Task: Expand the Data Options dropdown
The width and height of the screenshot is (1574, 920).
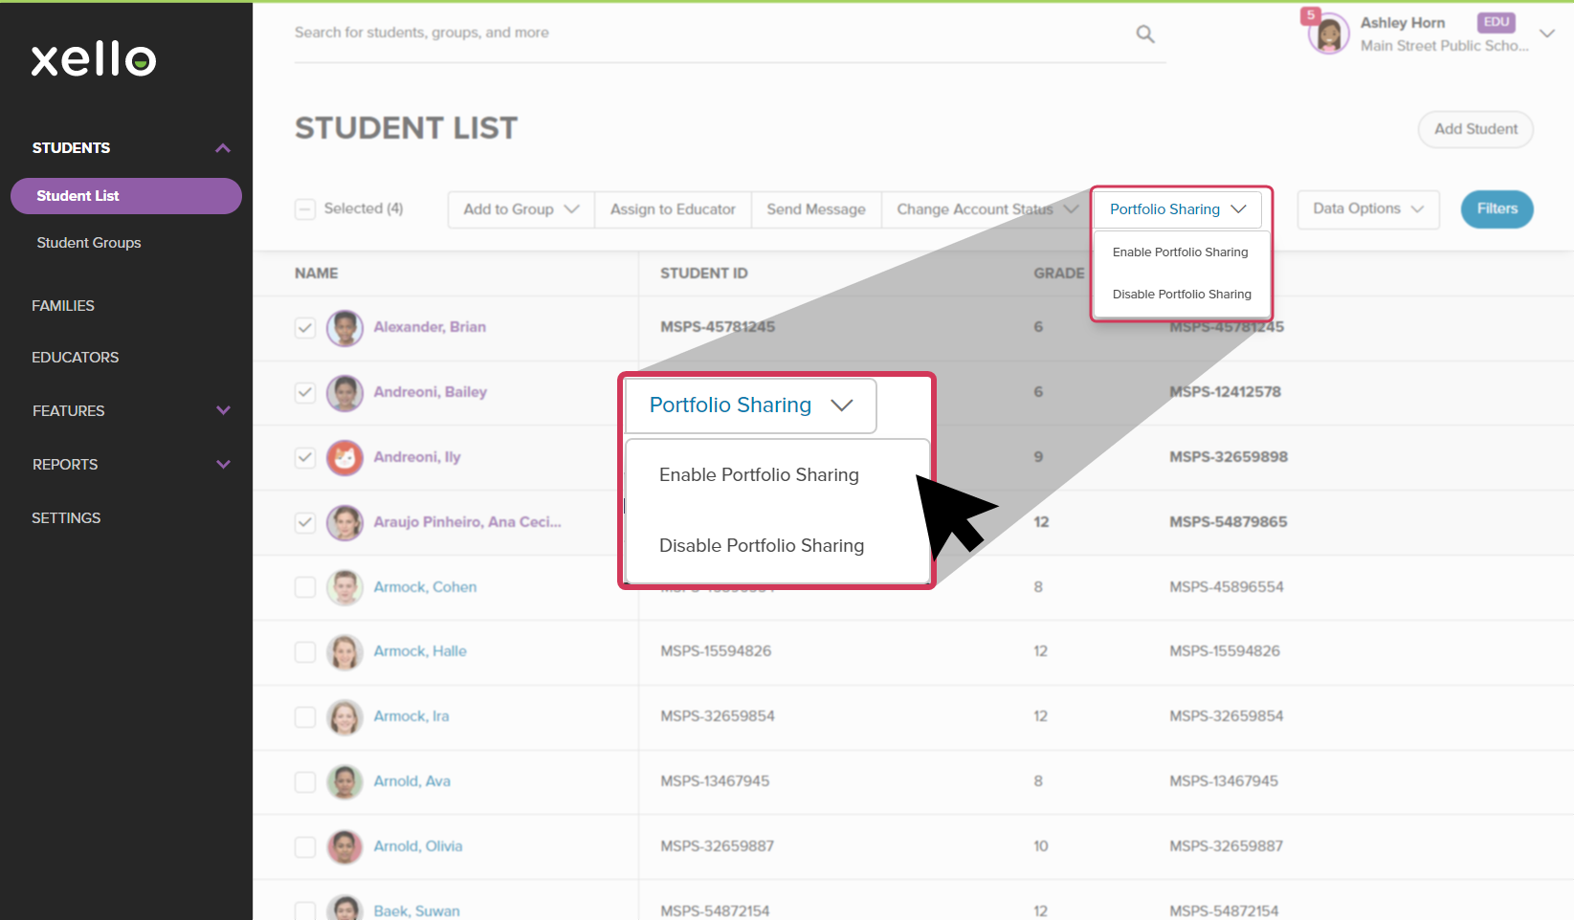Action: pyautogui.click(x=1367, y=208)
